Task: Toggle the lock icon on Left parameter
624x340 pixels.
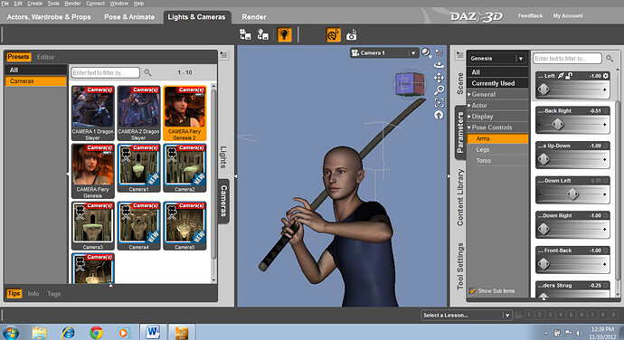Action: pyautogui.click(x=569, y=76)
